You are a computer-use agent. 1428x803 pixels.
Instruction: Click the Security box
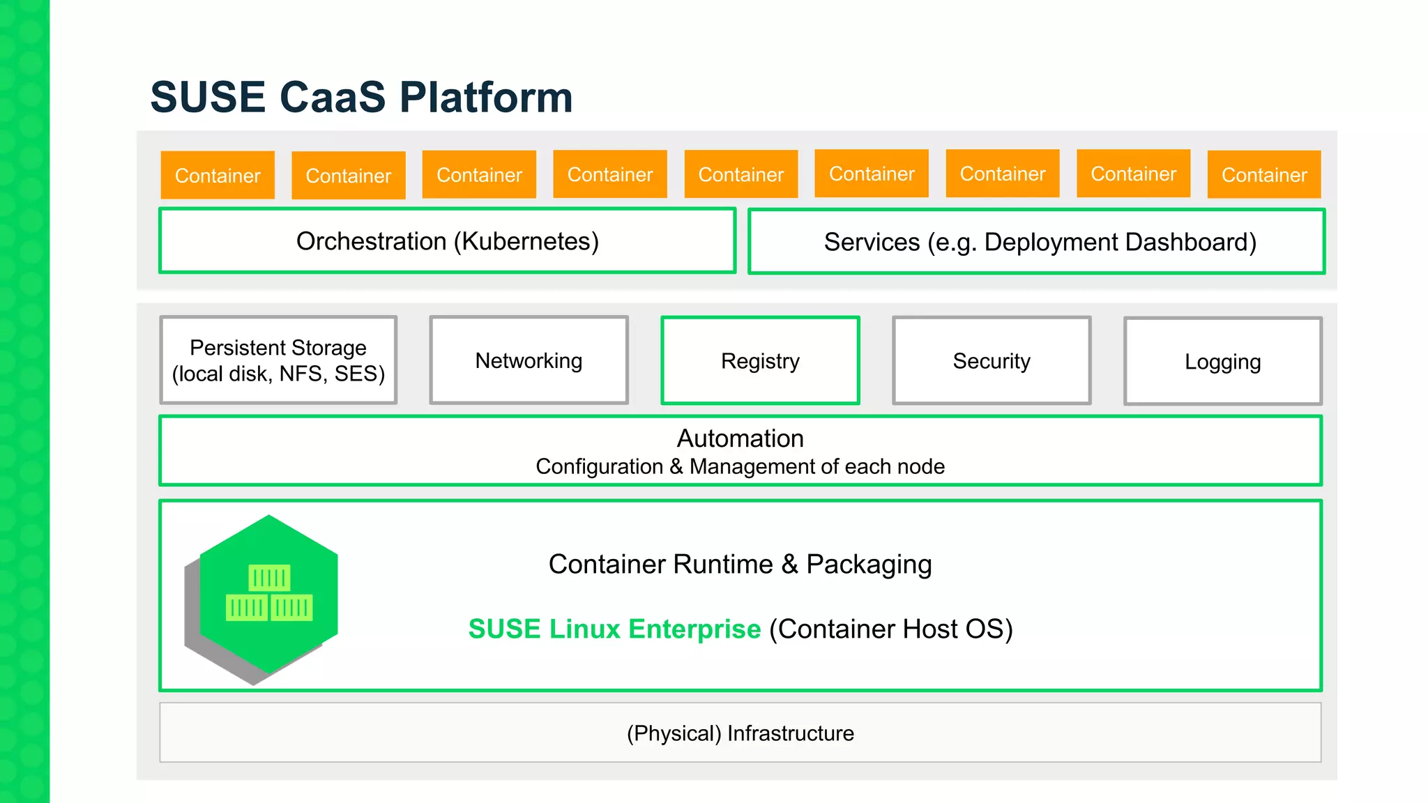(x=992, y=361)
